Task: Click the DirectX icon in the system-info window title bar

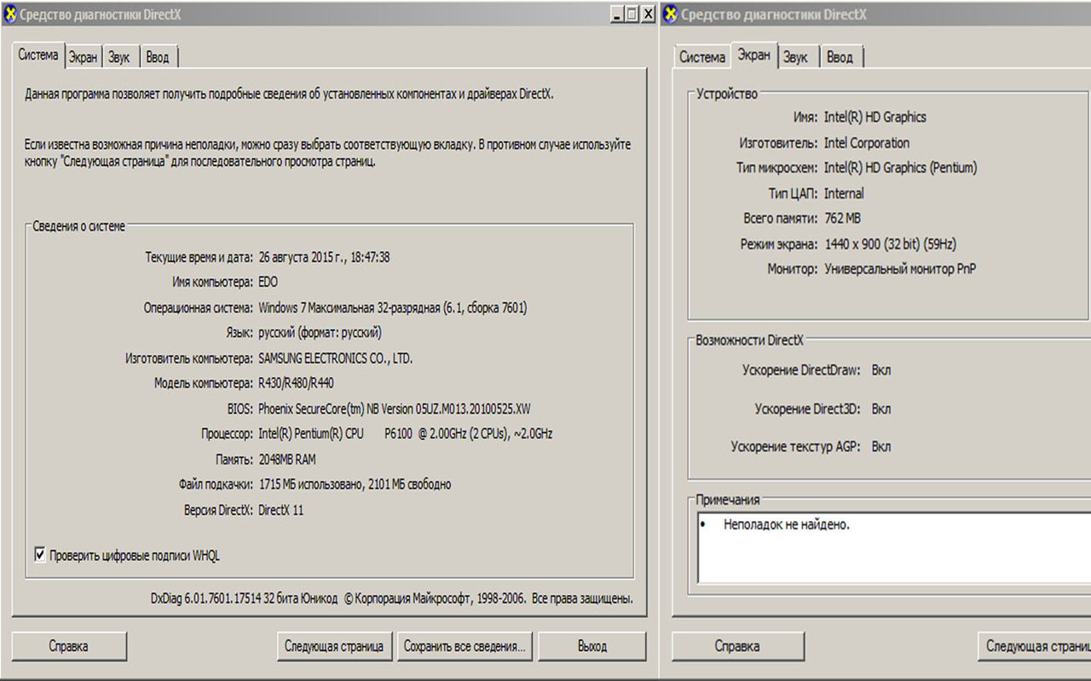Action: [x=9, y=14]
